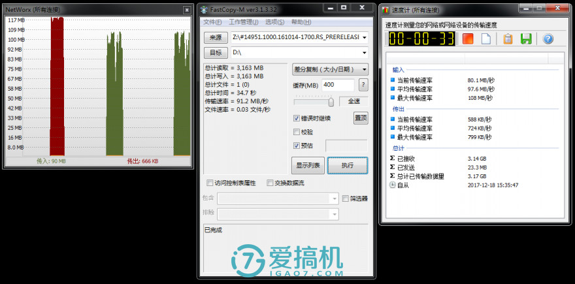Click the 执行 execute button
The height and width of the screenshot is (284, 575).
(347, 166)
